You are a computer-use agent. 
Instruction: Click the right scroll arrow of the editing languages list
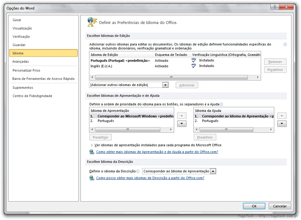coord(258,77)
